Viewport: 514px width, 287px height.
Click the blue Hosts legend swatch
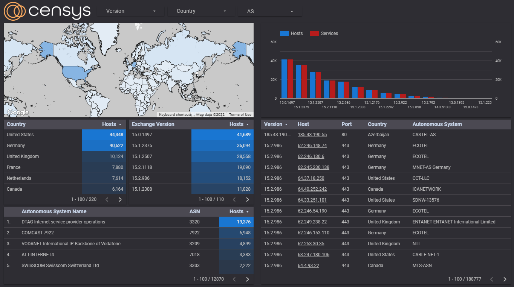pos(284,33)
